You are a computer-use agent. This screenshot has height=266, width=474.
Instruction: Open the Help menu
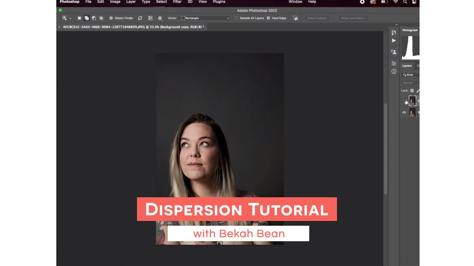coord(312,2)
